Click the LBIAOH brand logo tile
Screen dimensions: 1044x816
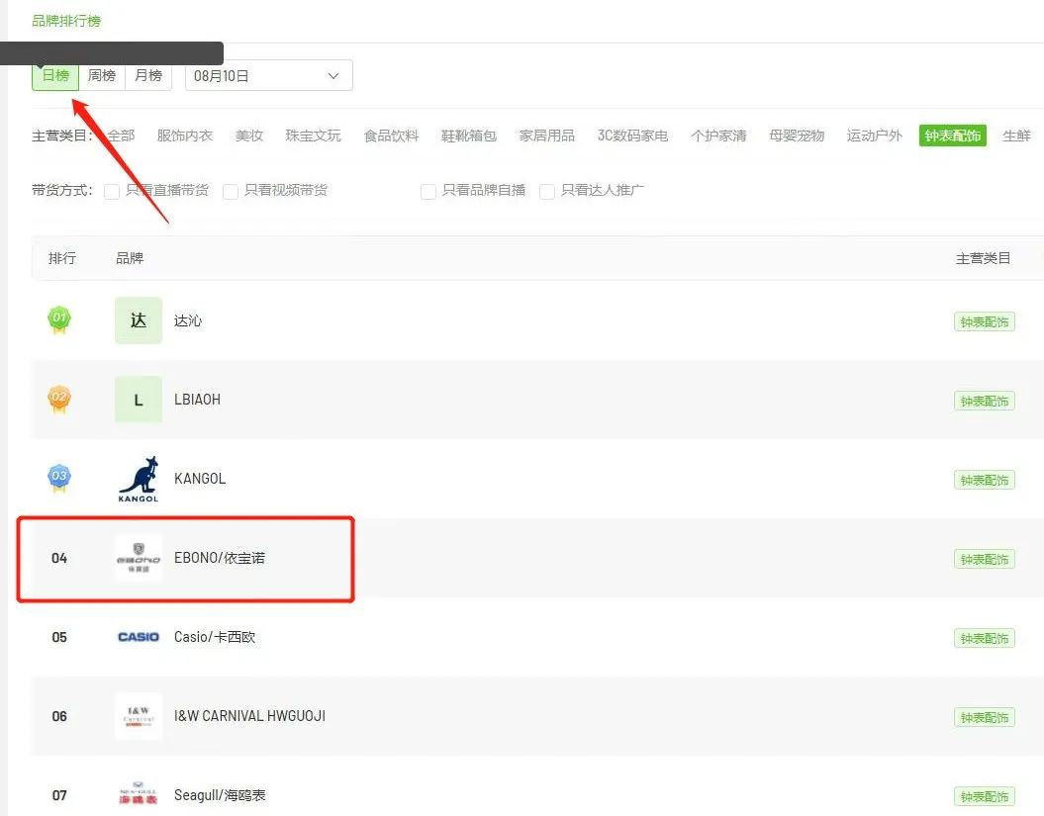coord(139,400)
